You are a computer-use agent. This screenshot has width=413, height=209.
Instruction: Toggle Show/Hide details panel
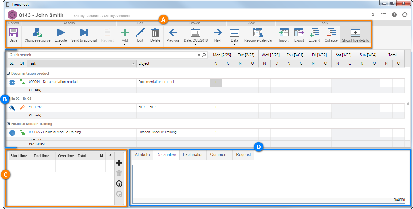355,35
